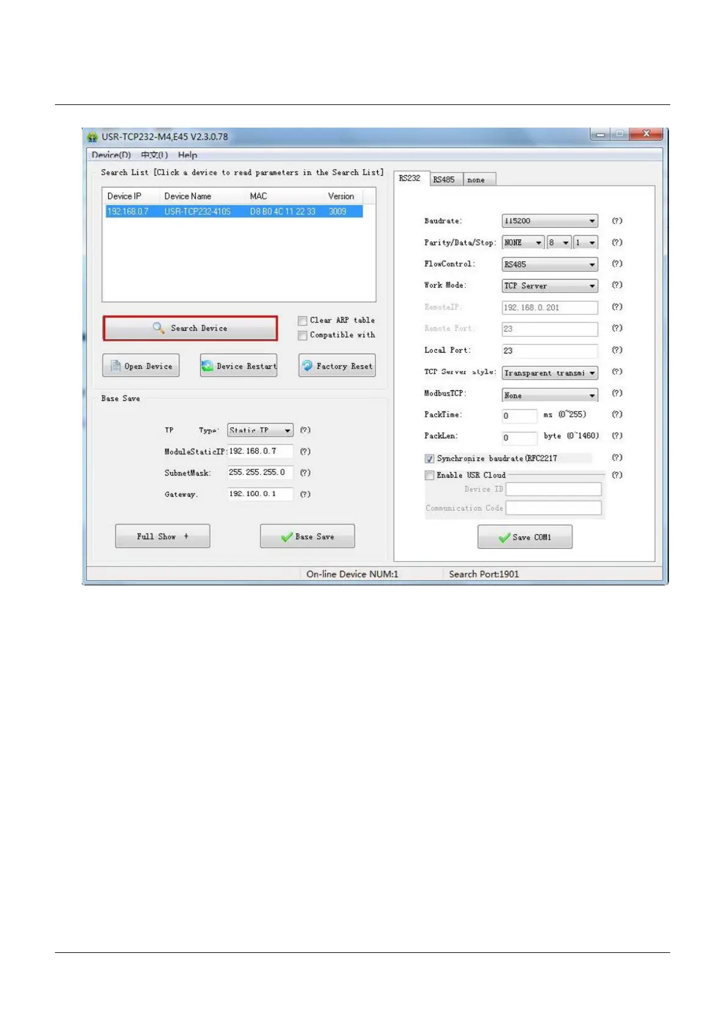Click the help (?) next to Synchronize baudrate
Image resolution: width=727 pixels, height=1028 pixels.
coord(617,458)
